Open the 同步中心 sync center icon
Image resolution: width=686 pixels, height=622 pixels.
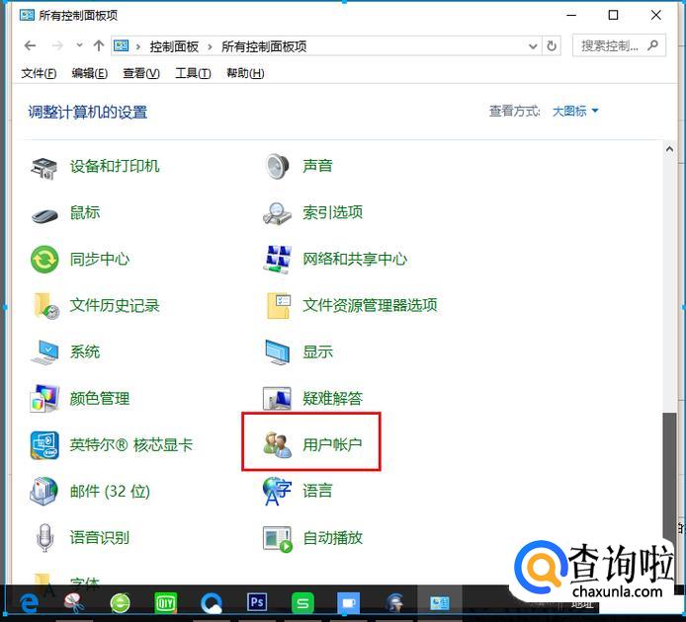coord(45,259)
